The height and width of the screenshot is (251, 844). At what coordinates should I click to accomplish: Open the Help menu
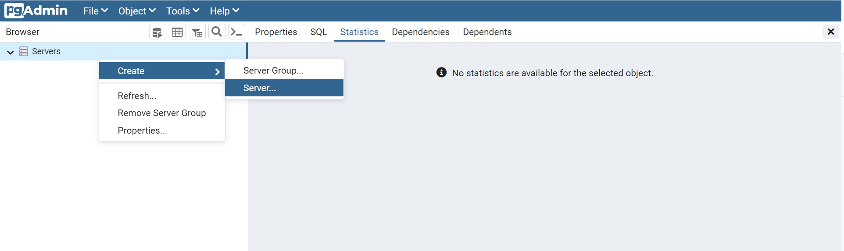(x=224, y=11)
